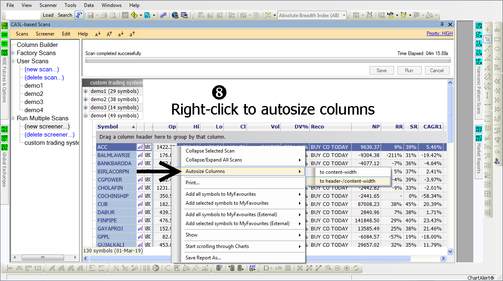Select to header-/content-width submenu option

tap(348, 181)
